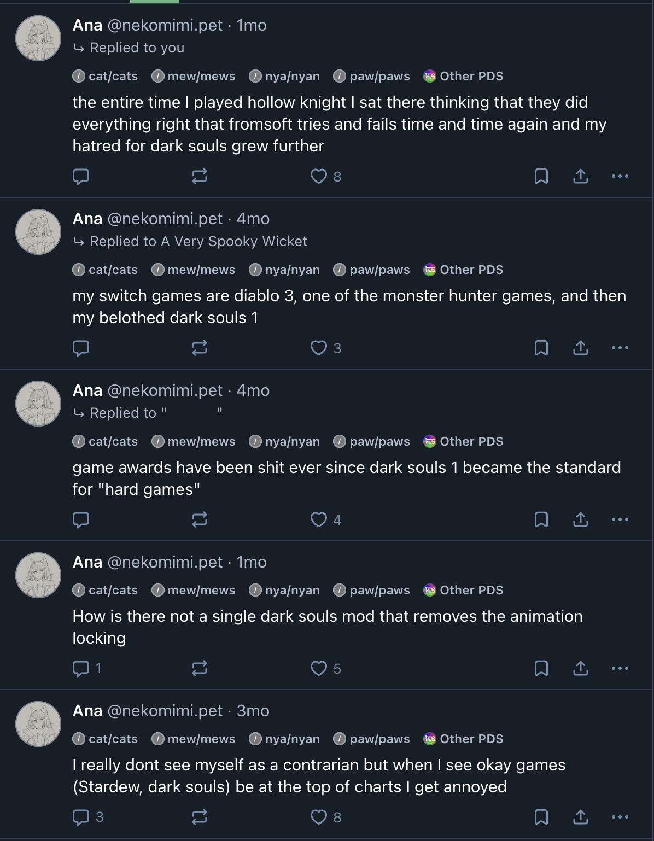Viewport: 654px width, 841px height.
Task: Bookmark the contrarian post about Stardew
Action: (x=541, y=817)
